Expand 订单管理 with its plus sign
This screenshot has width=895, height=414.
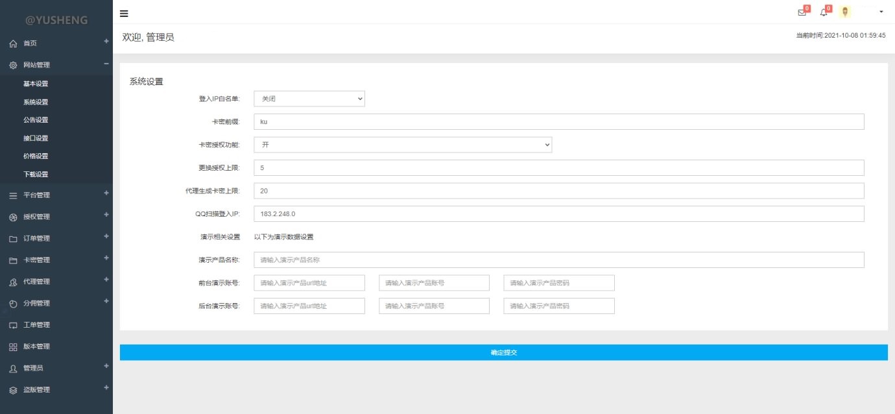coord(106,236)
